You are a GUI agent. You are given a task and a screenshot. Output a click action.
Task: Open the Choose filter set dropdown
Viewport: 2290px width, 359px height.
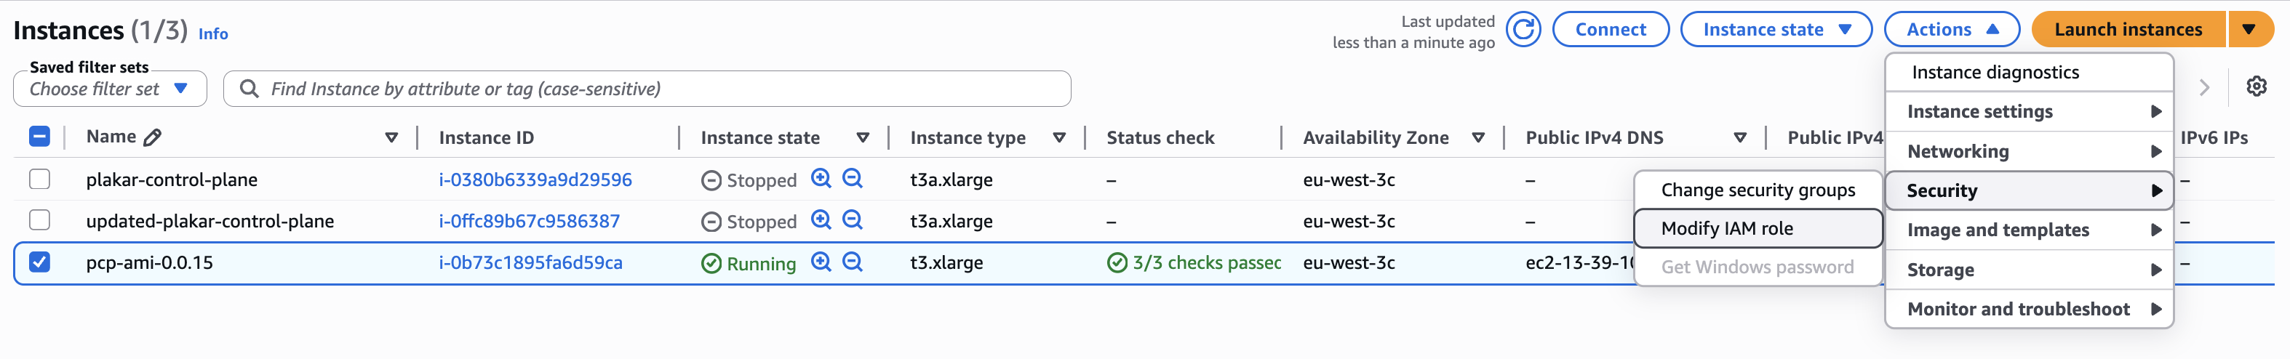click(111, 89)
